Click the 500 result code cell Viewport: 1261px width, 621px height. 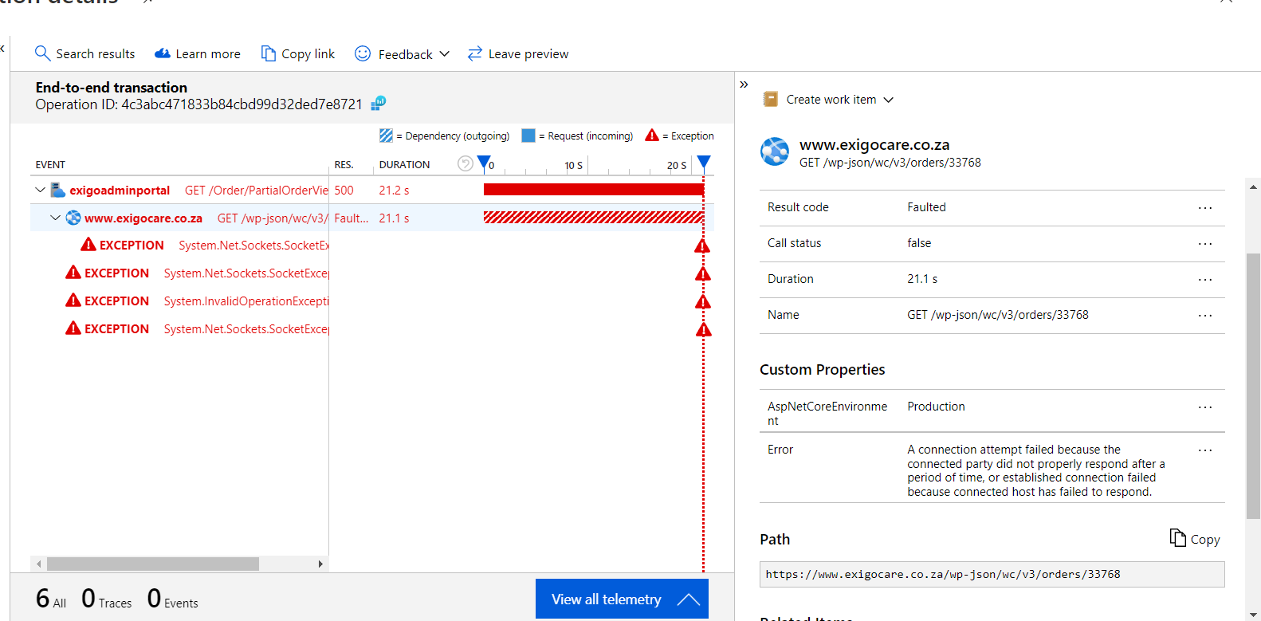[x=344, y=190]
